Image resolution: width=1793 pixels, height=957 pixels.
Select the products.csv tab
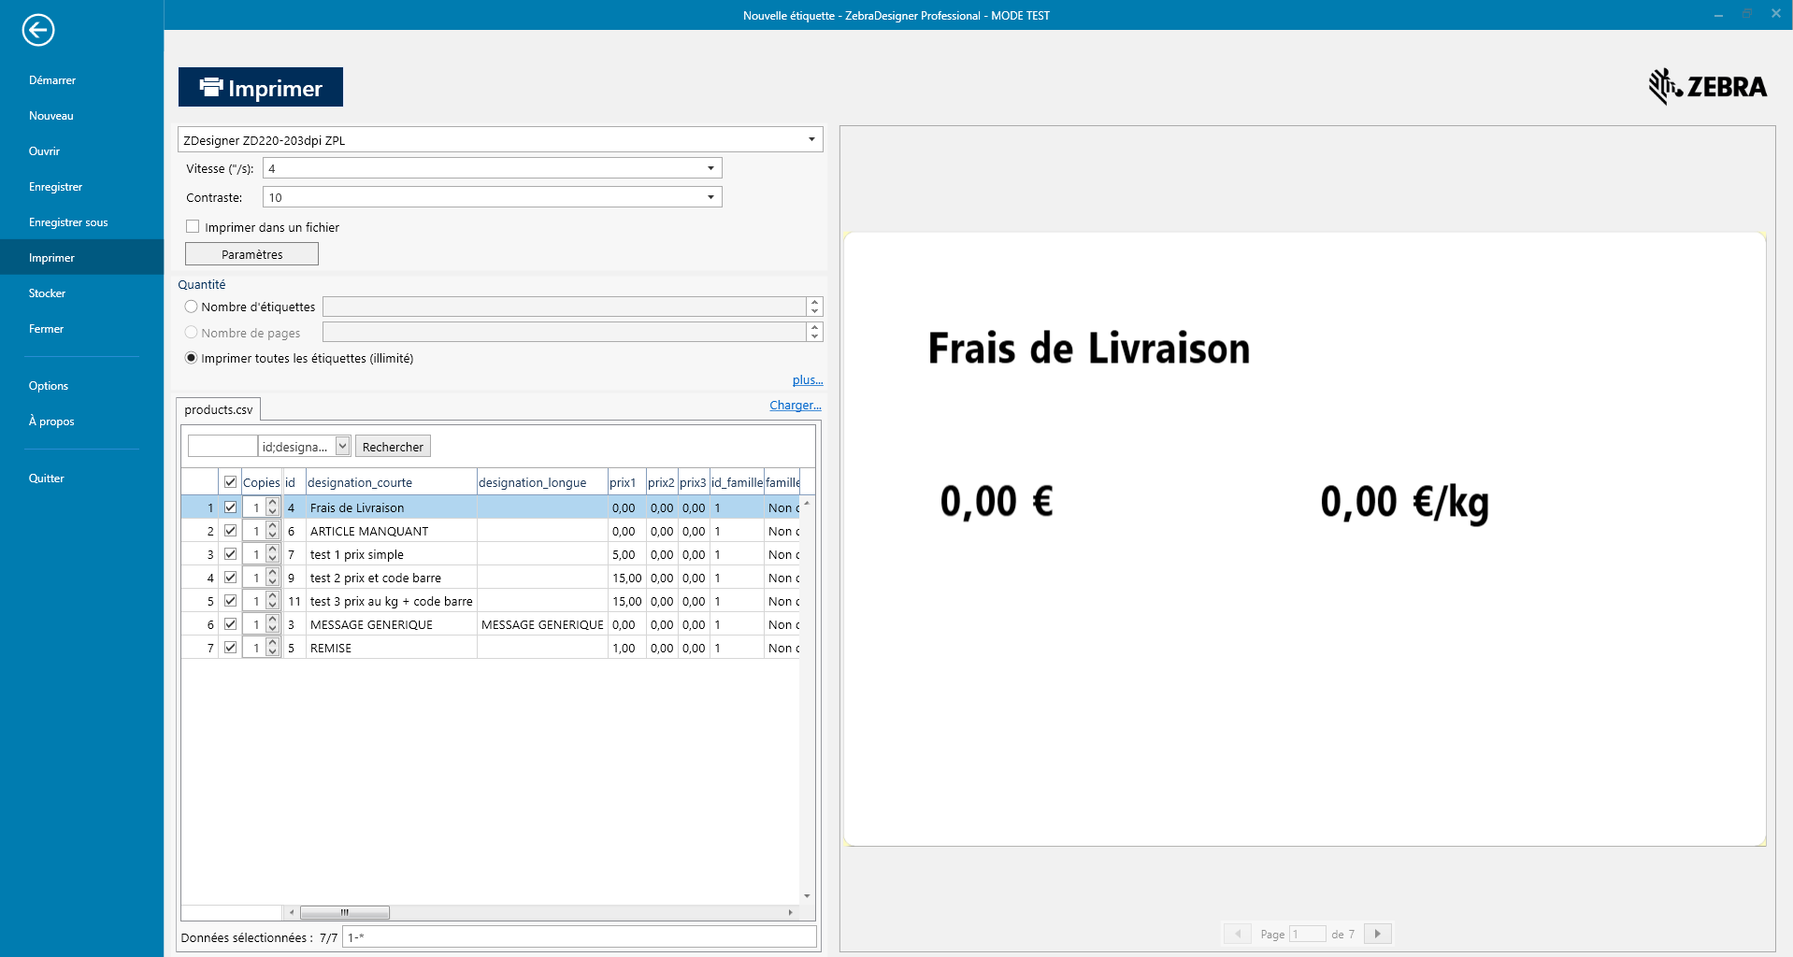(219, 409)
